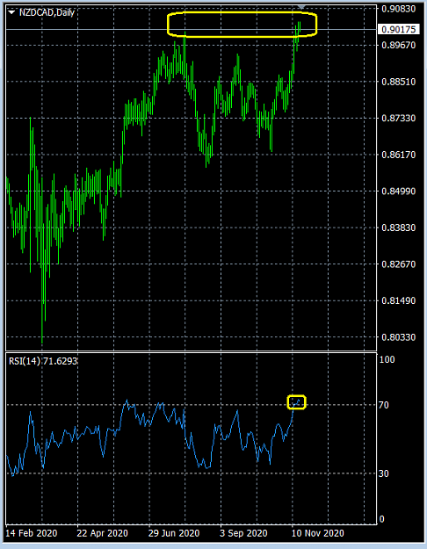Click the 10 Nov 2020 date label

318,533
